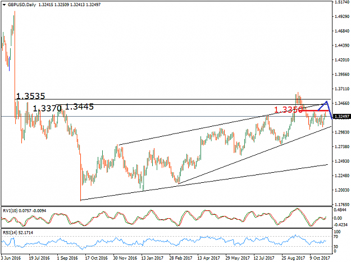Viewport: 351px width, 263px height.
Task: Click the 25 Aug 2017 date label
Action: [x=293, y=258]
